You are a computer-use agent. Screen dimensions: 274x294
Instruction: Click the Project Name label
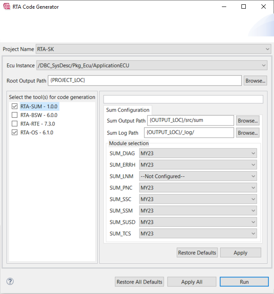click(x=18, y=49)
